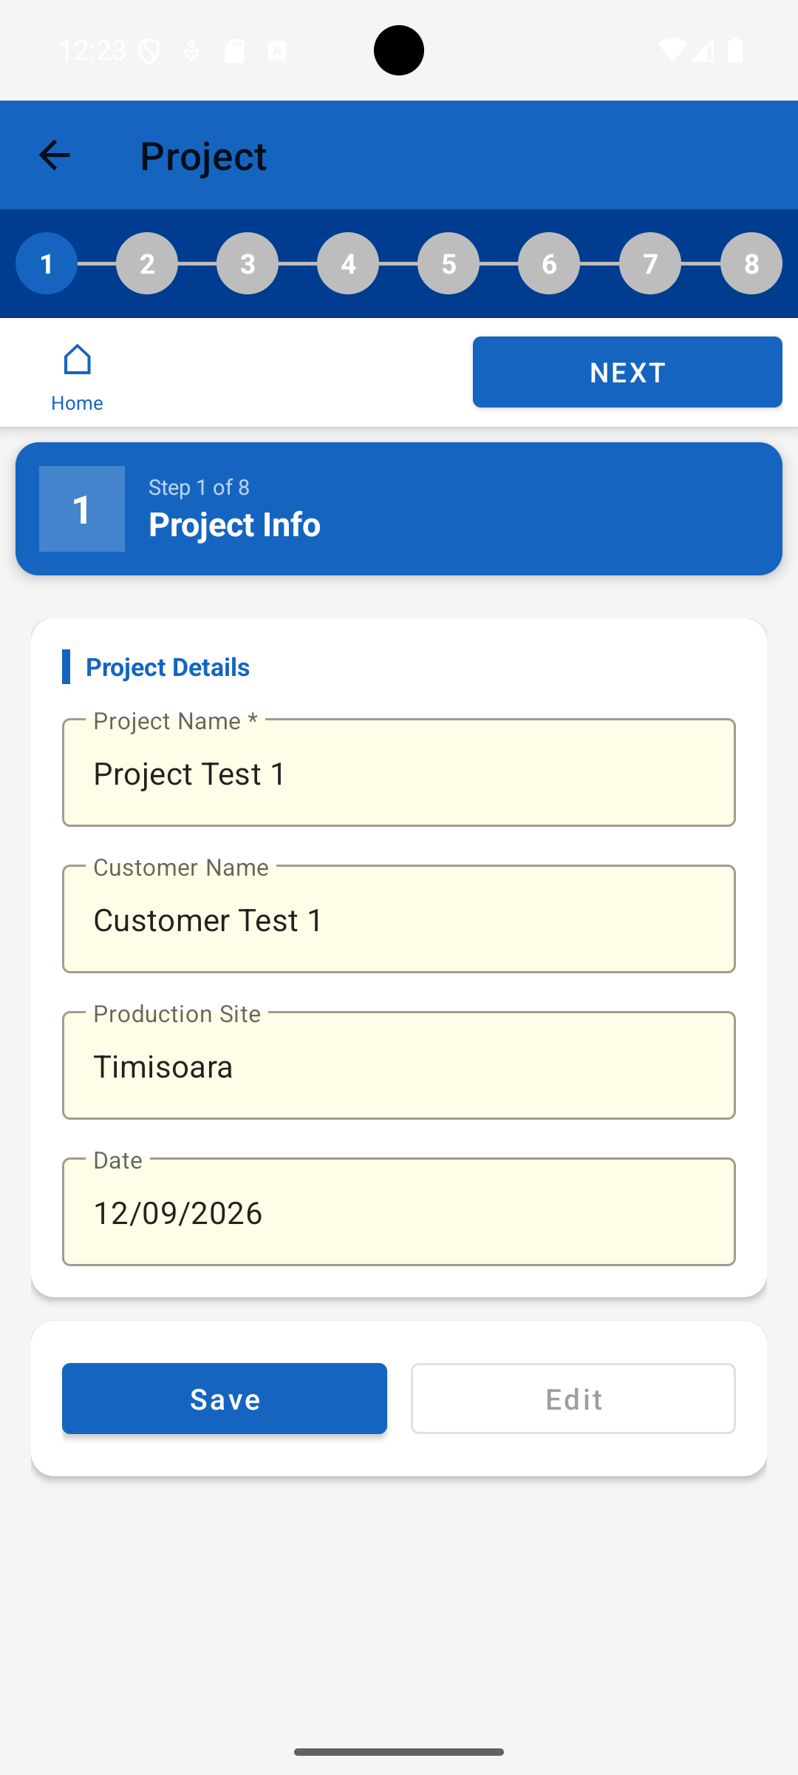Open the Home icon shortcut
The height and width of the screenshot is (1775, 798).
[x=77, y=377]
